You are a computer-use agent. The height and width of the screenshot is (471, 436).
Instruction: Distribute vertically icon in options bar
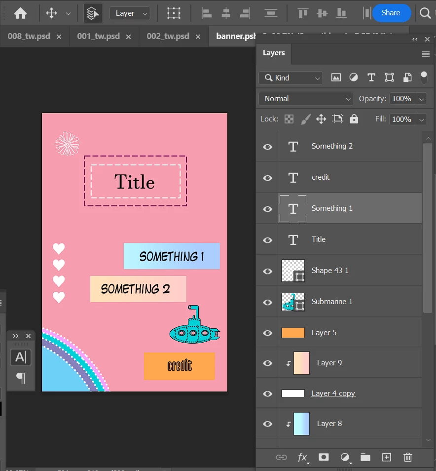pos(271,13)
